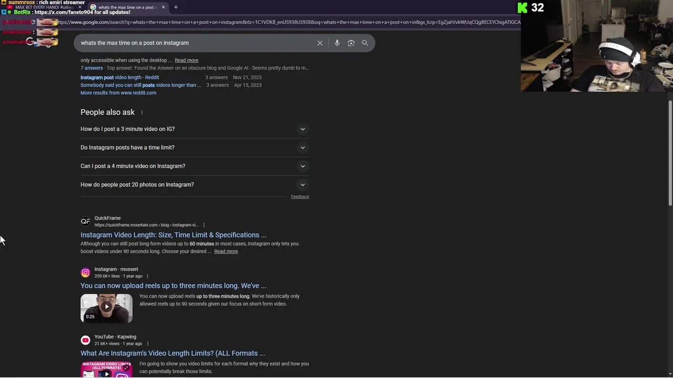Open 'What Are Instagram's Video Length Limits' result

click(172, 353)
